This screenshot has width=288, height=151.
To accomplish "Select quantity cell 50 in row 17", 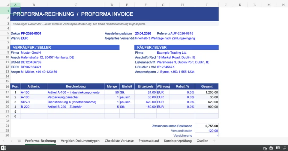I will (112, 92).
